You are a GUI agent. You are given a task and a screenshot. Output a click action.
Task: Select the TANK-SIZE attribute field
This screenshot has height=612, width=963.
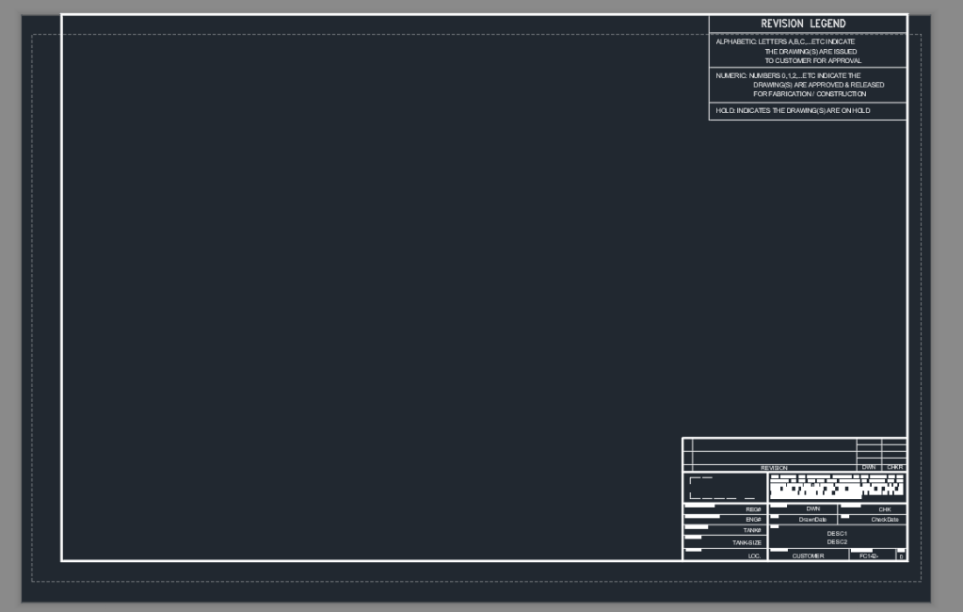click(x=746, y=542)
